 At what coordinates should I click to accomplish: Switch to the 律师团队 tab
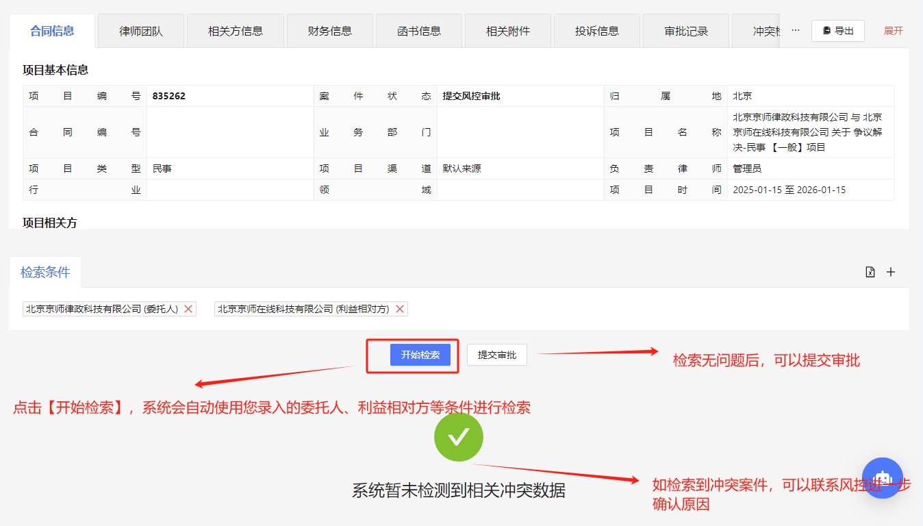[141, 31]
